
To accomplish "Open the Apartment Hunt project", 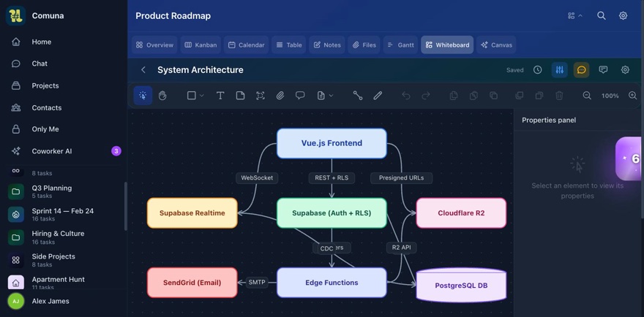I will 64,283.
